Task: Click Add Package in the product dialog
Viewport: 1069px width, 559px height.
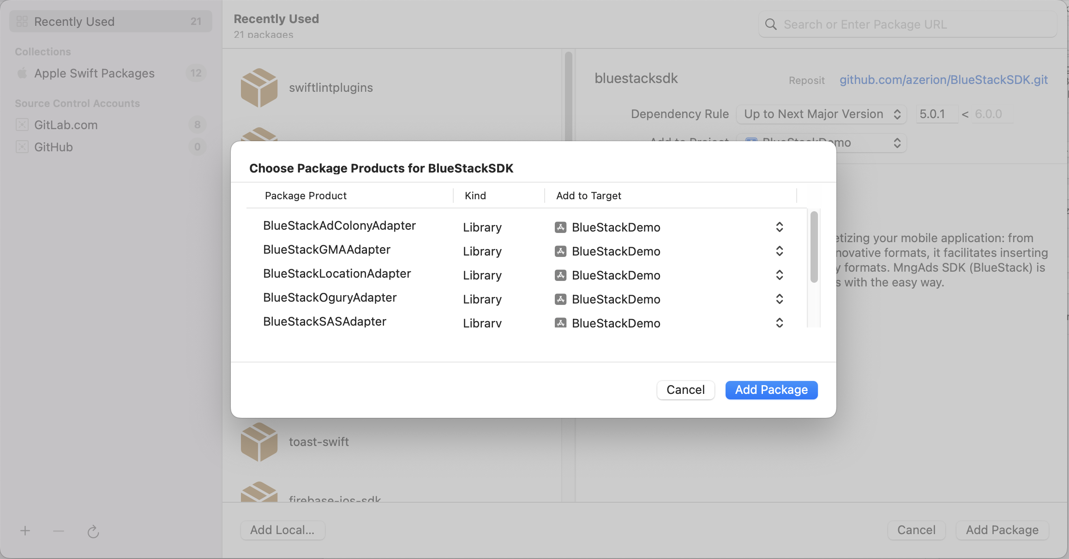Action: click(x=771, y=390)
